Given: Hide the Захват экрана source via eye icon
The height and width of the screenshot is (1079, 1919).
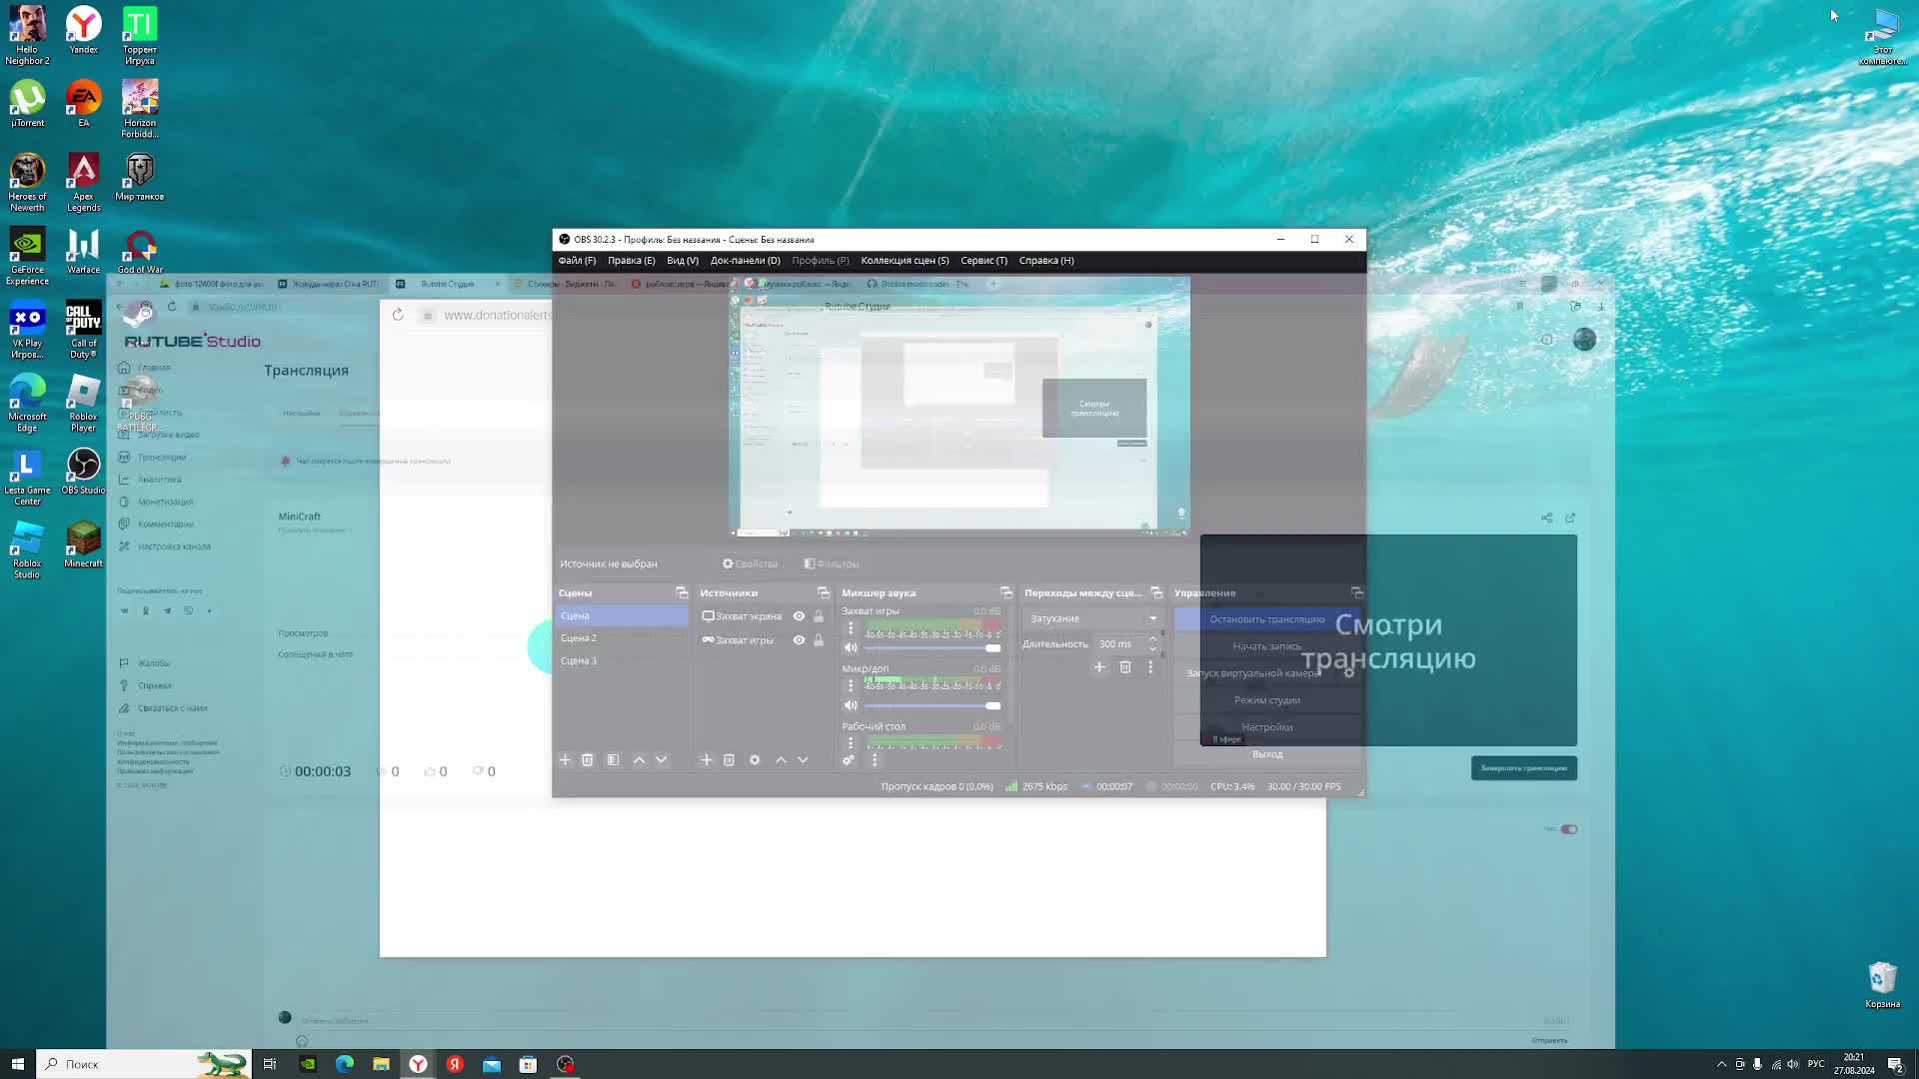Looking at the screenshot, I should click(x=799, y=616).
